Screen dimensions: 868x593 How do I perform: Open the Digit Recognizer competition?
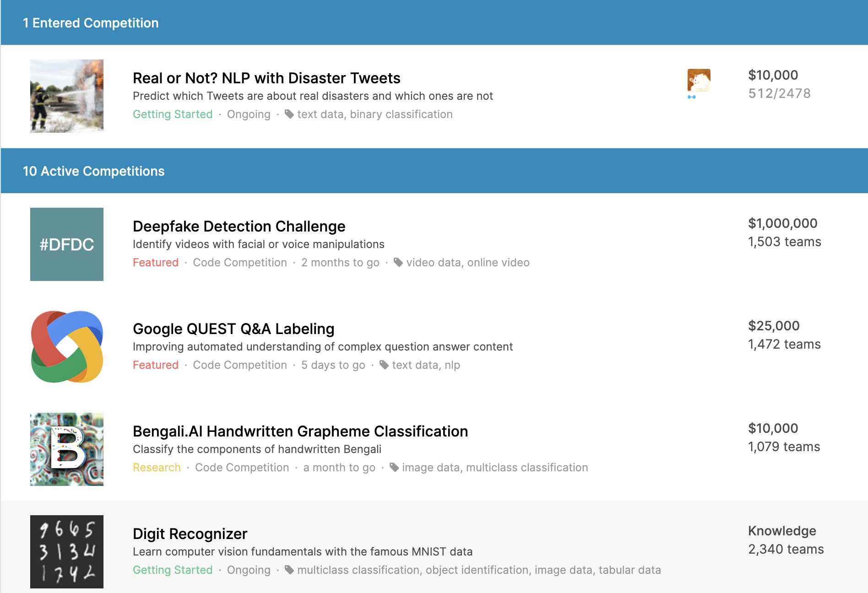(x=190, y=534)
